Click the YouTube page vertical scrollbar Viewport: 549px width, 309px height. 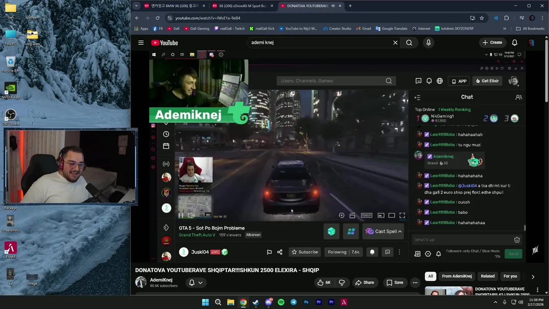coord(546,71)
